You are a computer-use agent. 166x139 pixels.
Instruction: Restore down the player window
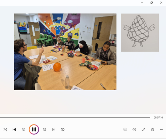[152, 3]
